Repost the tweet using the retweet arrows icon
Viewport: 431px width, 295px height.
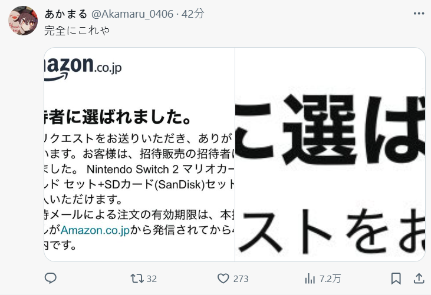(137, 279)
